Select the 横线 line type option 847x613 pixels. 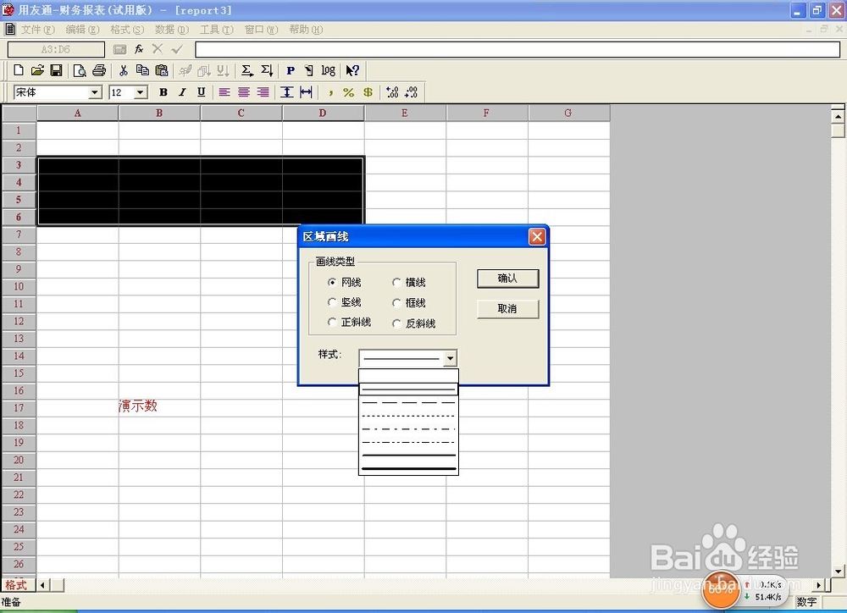(x=396, y=280)
